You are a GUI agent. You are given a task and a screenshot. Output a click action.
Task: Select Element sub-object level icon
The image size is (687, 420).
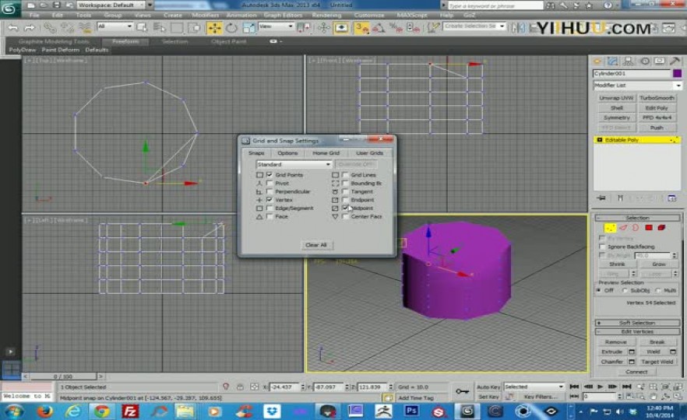coord(661,227)
